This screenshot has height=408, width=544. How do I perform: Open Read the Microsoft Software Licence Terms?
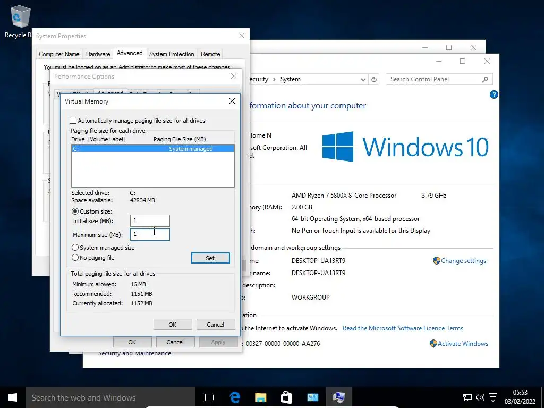click(403, 328)
